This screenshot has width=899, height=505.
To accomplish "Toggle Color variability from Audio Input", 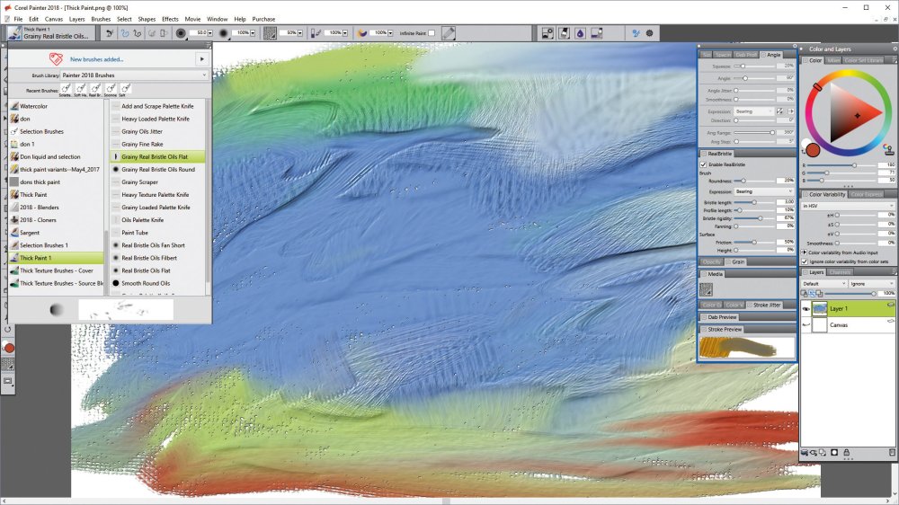I will (x=805, y=252).
